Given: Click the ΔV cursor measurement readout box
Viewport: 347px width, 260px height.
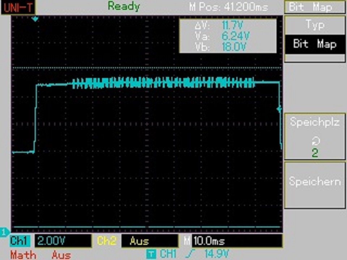Looking at the screenshot, I should point(228,36).
